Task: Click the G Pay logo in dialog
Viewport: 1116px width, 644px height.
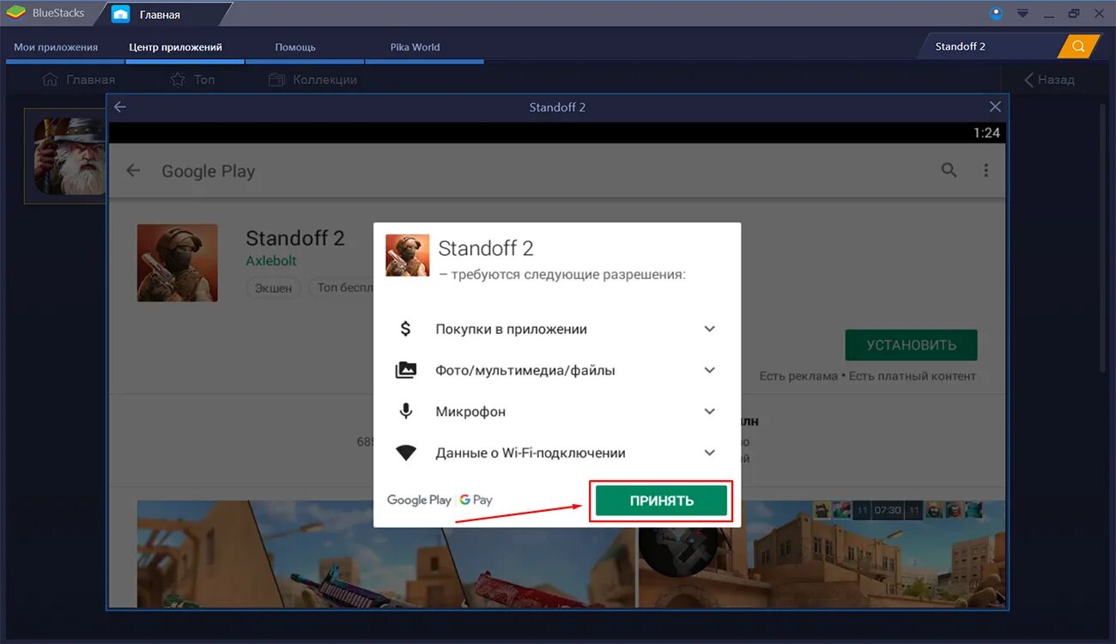Action: tap(476, 500)
